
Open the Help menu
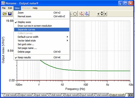click(35, 8)
